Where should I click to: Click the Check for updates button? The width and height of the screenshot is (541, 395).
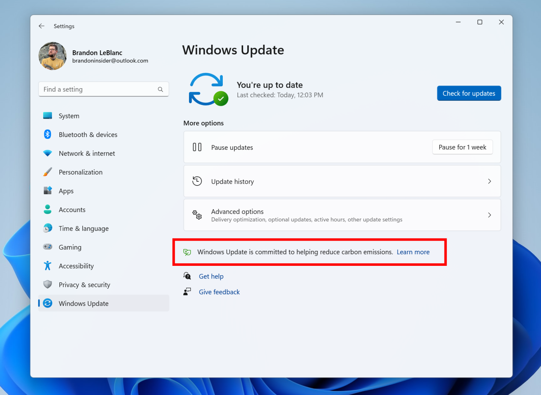tap(469, 93)
